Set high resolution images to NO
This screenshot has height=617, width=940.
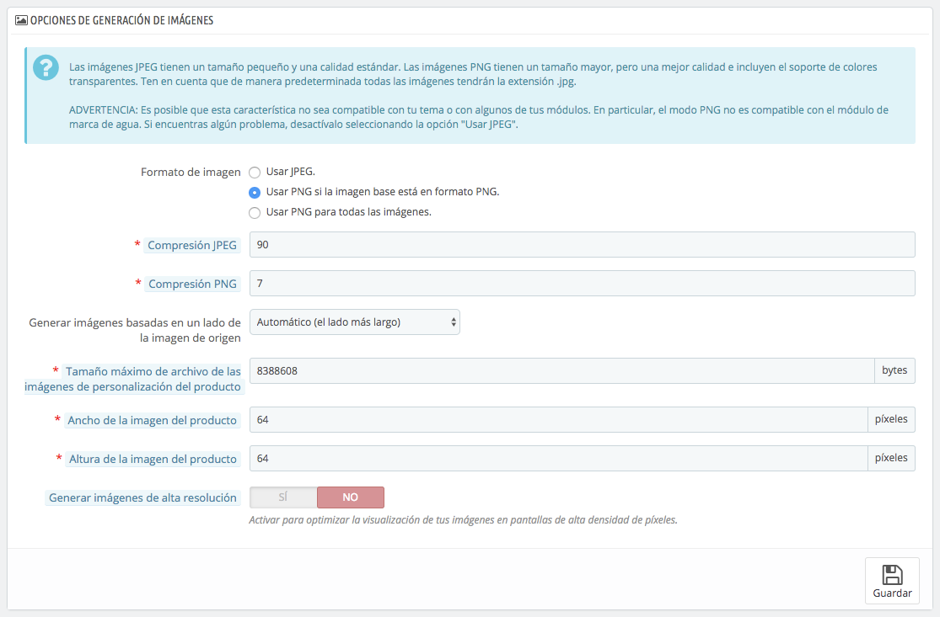pyautogui.click(x=351, y=497)
